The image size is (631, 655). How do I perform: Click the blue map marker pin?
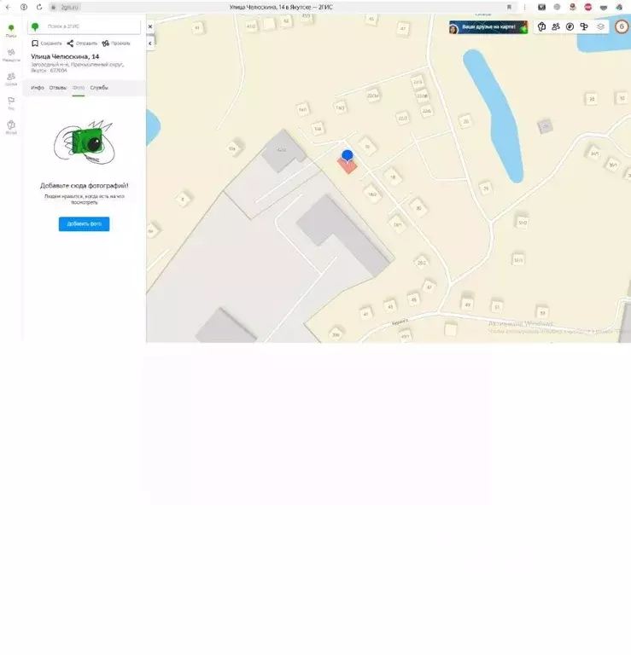click(347, 156)
